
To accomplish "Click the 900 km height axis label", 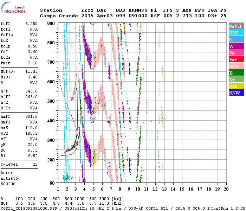I will (x=51, y=24).
